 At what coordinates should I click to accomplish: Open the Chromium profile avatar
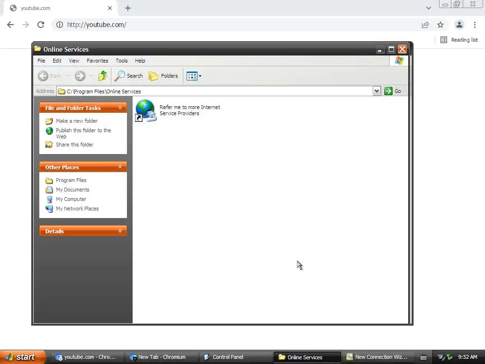[x=459, y=25]
